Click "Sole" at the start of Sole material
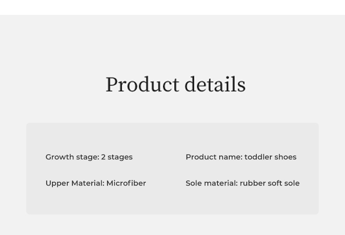This screenshot has width=345, height=235. coord(193,183)
